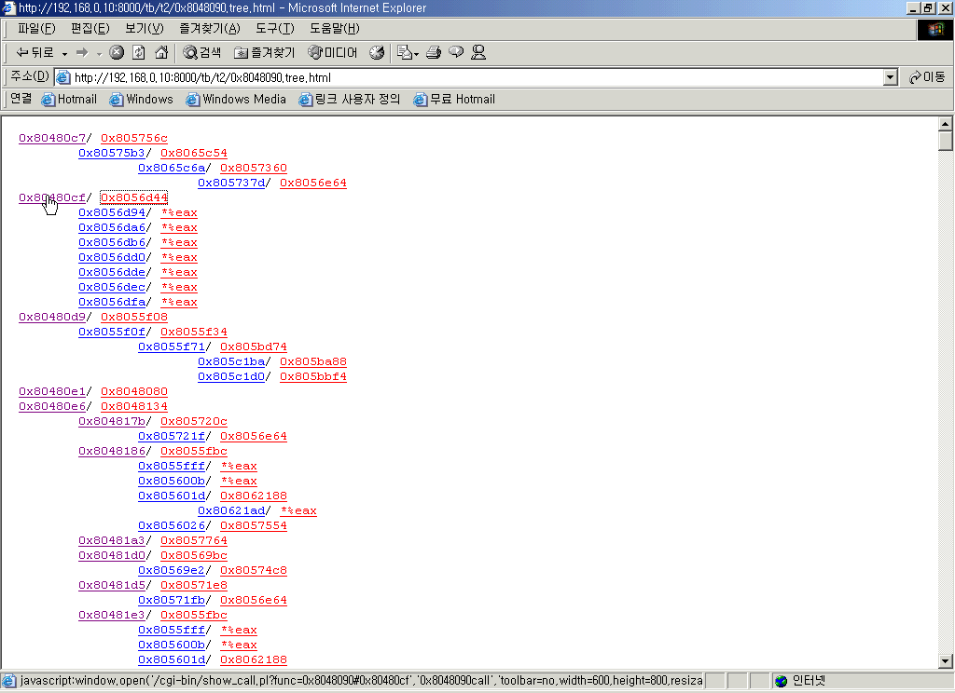Click the red link 0x805756c

134,138
